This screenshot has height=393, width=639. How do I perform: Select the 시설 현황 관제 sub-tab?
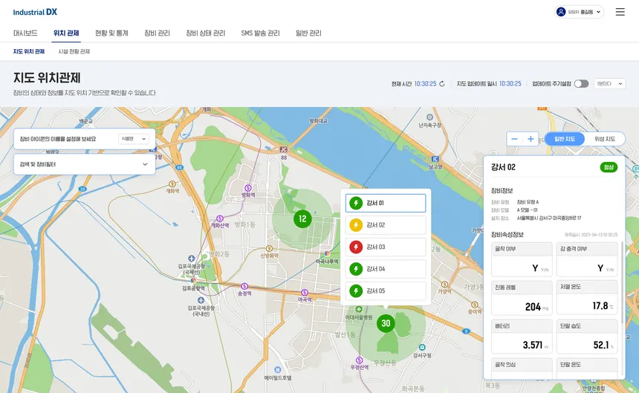[74, 51]
